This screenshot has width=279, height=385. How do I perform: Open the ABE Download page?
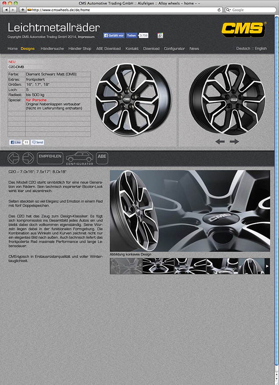pos(108,49)
